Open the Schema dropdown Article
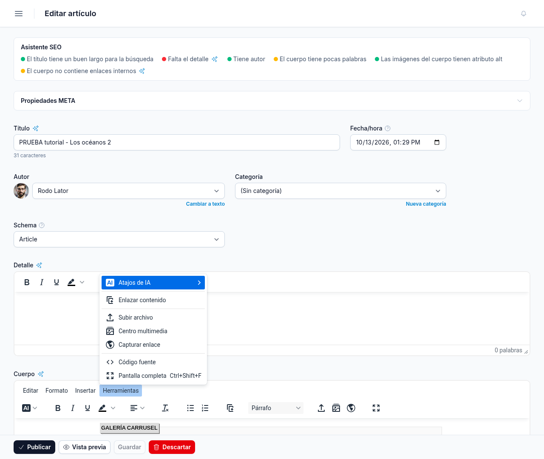Viewport: 544px width, 459px height. 119,239
